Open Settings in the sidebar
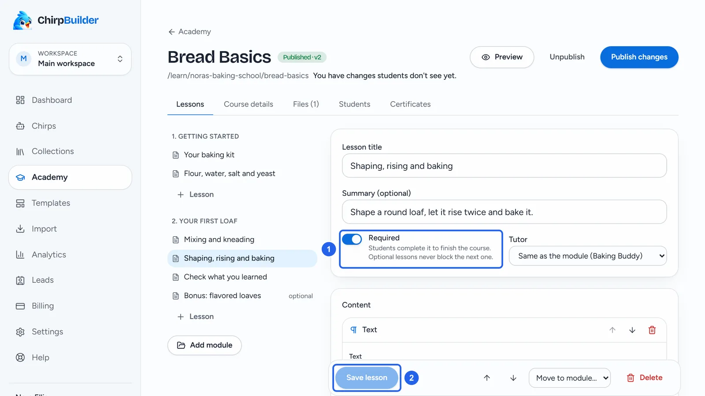The height and width of the screenshot is (396, 705). pos(70,332)
